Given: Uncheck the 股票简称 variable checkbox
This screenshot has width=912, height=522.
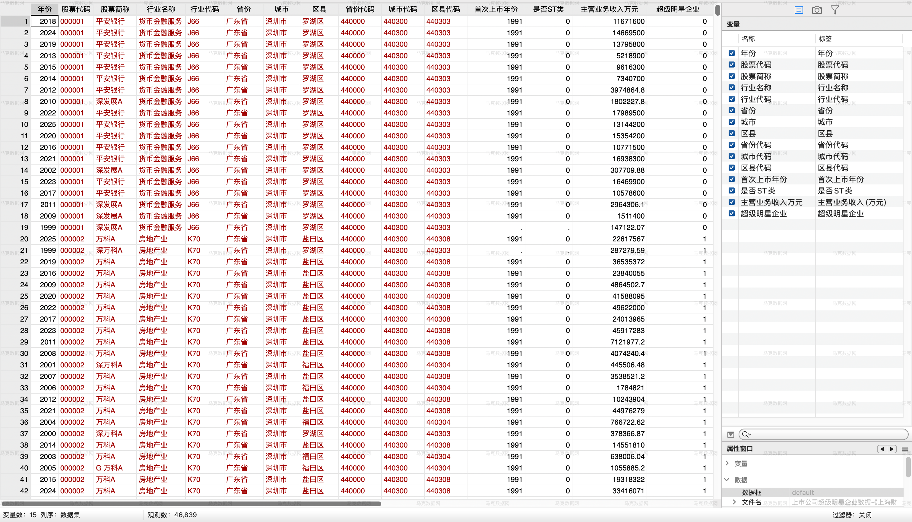Looking at the screenshot, I should coord(732,76).
